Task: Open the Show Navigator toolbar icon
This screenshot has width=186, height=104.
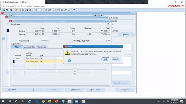Action: [11, 10]
